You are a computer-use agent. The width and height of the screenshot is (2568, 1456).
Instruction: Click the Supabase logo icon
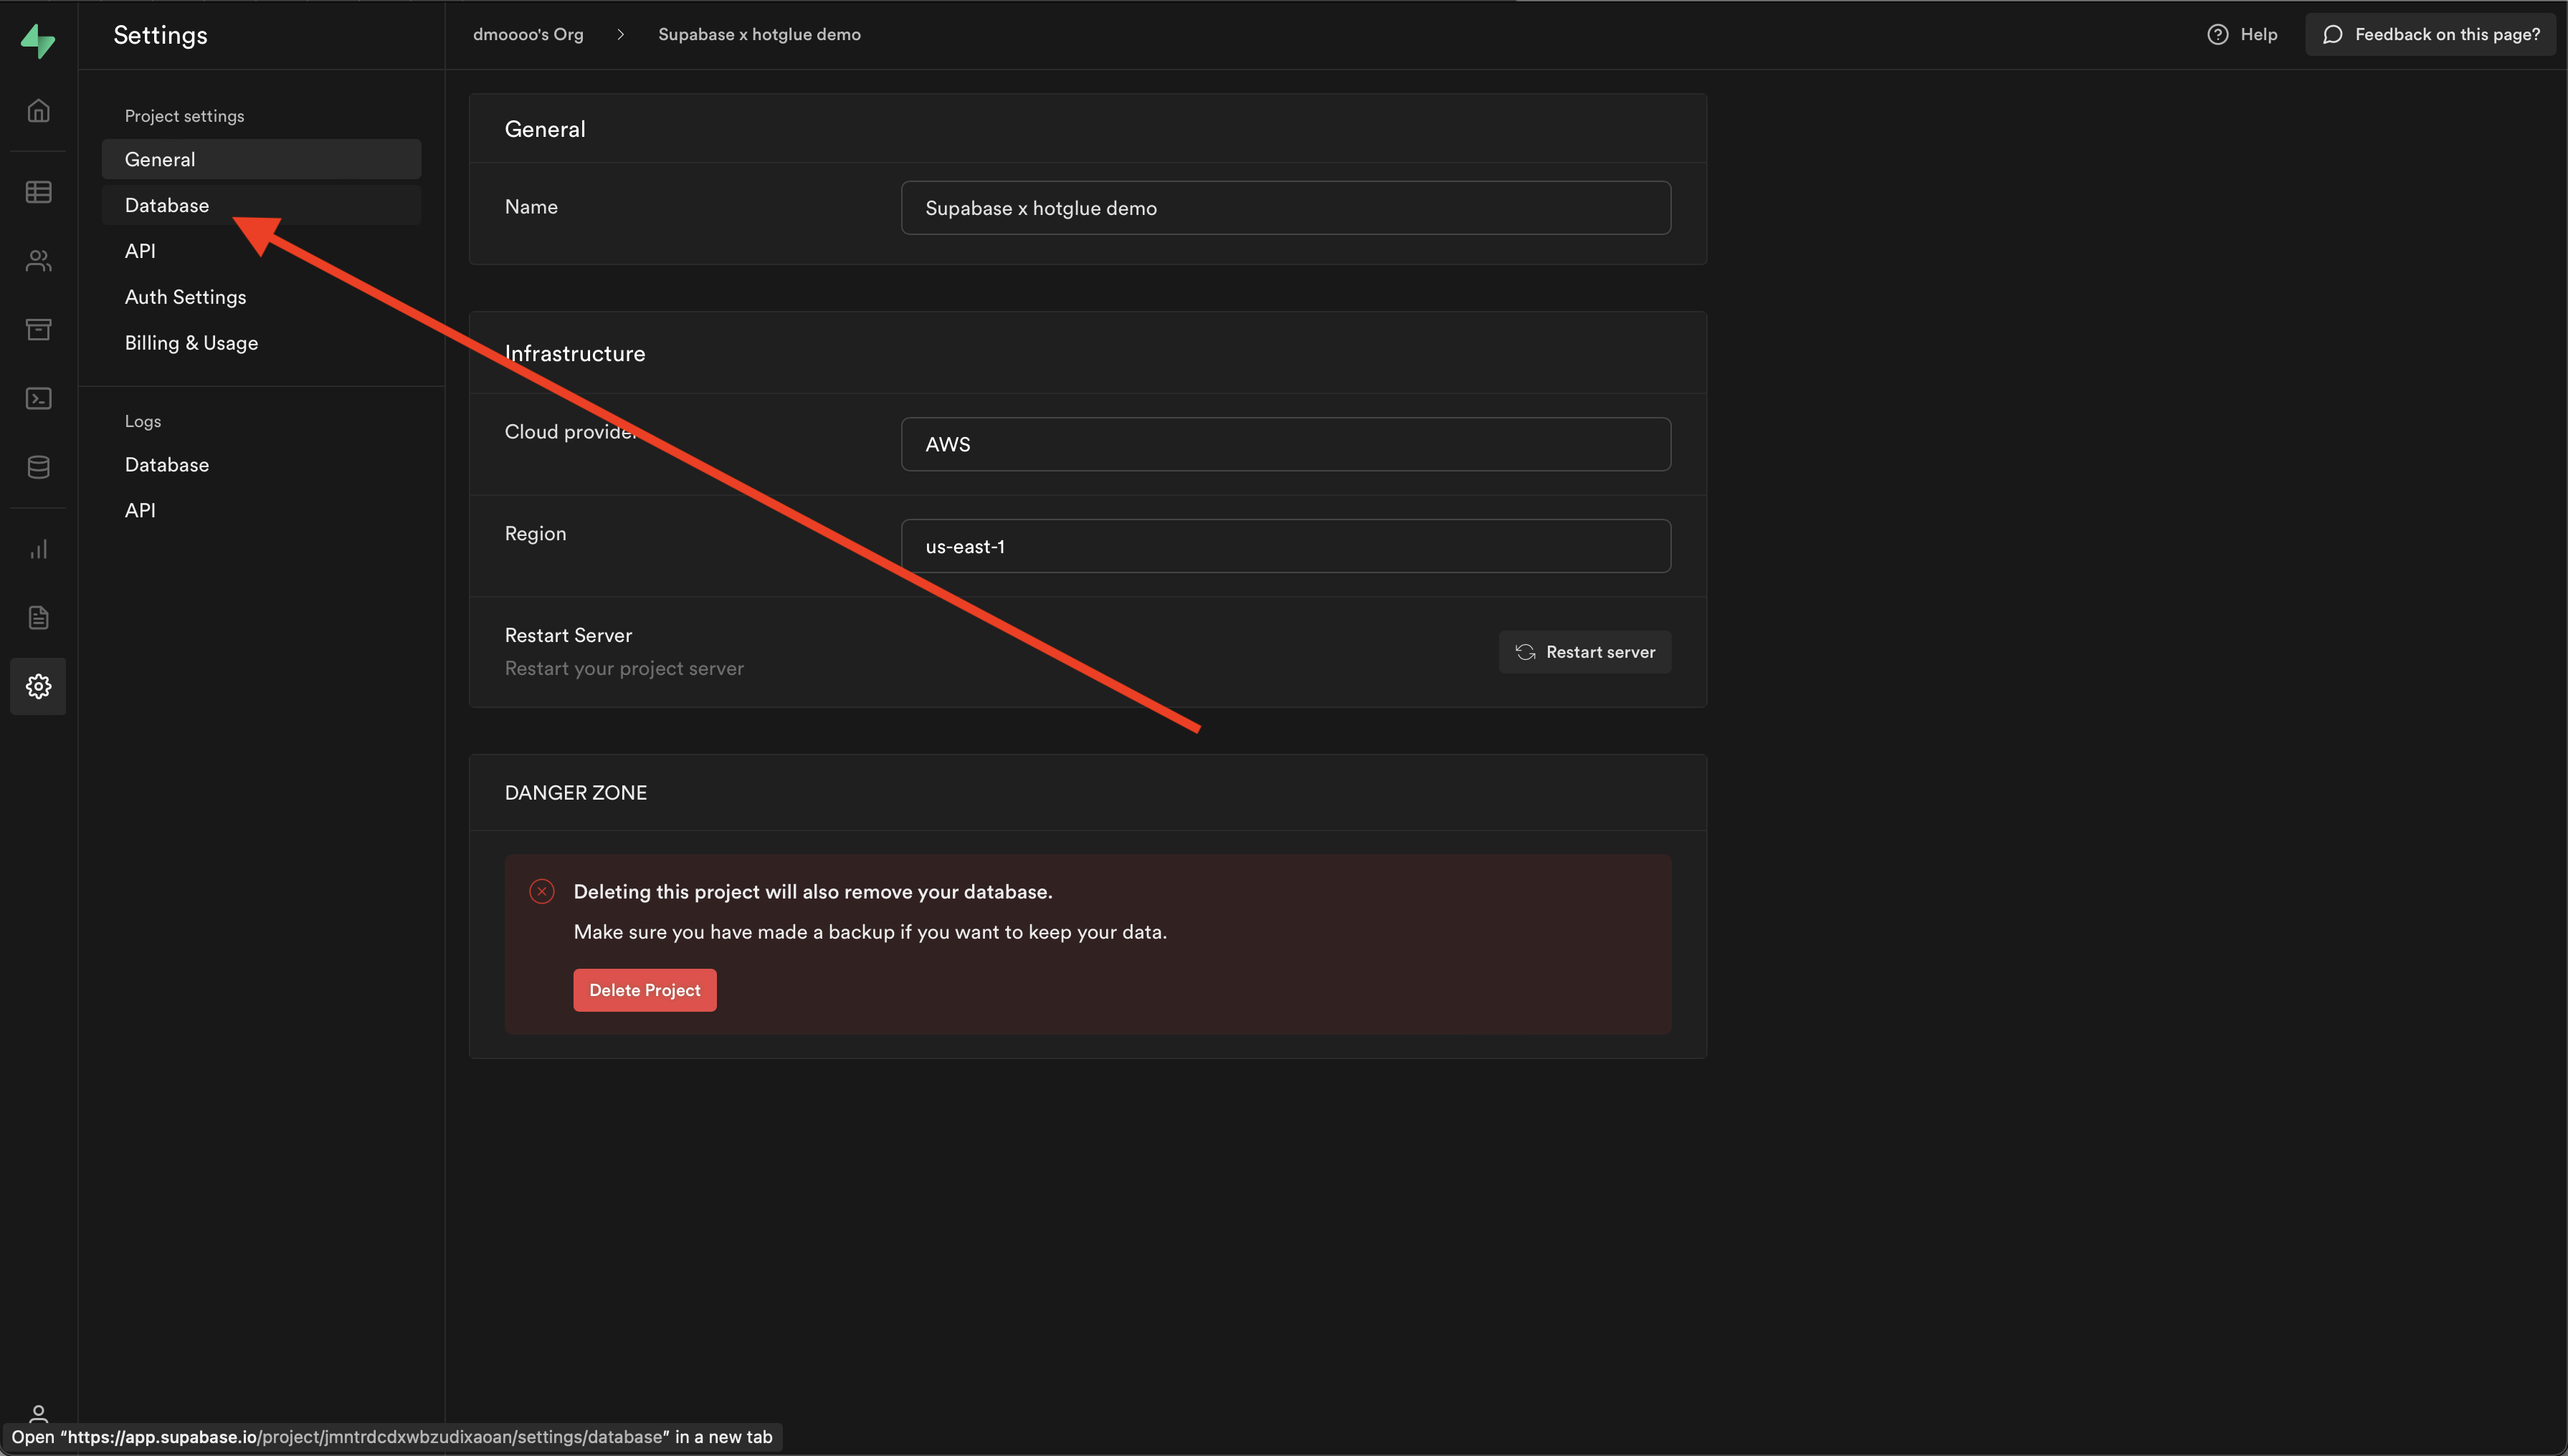pyautogui.click(x=38, y=41)
